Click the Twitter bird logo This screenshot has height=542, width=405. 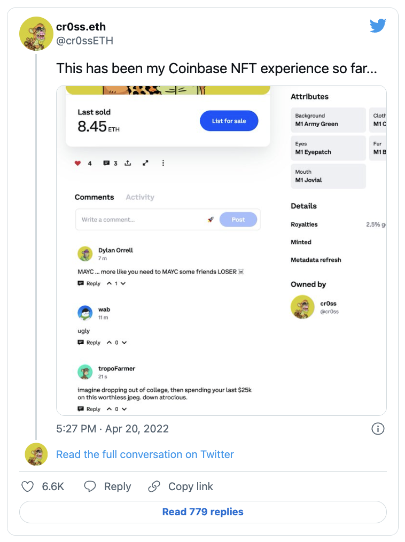click(x=378, y=26)
